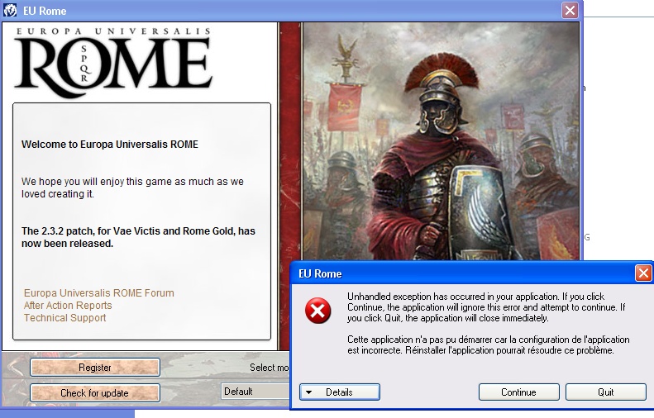The height and width of the screenshot is (418, 654).
Task: Click 'Welcome to Europa Universalis ROME' heading
Action: [110, 145]
